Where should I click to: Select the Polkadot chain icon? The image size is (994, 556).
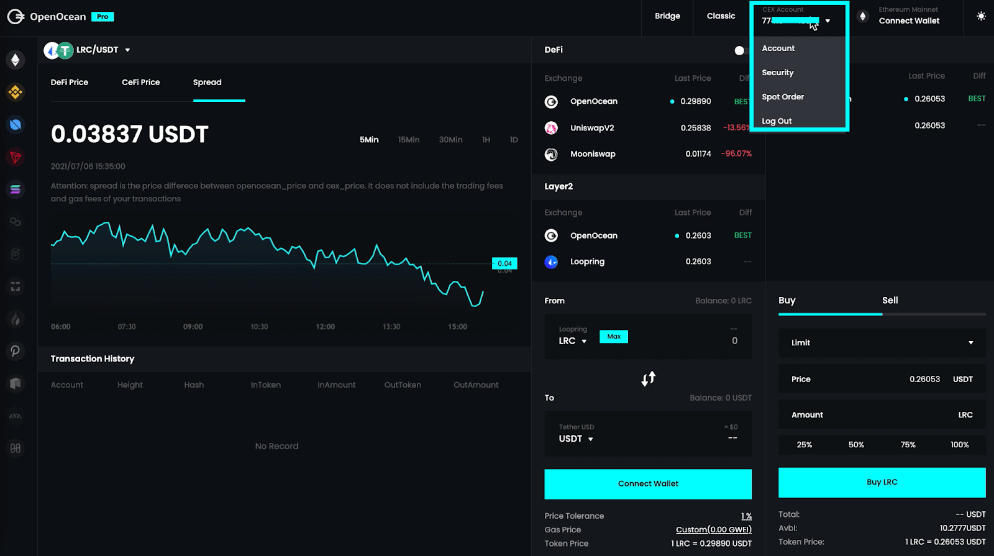[x=16, y=351]
